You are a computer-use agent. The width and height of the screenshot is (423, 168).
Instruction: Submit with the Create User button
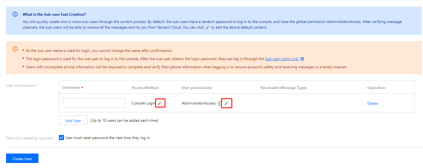point(22,159)
